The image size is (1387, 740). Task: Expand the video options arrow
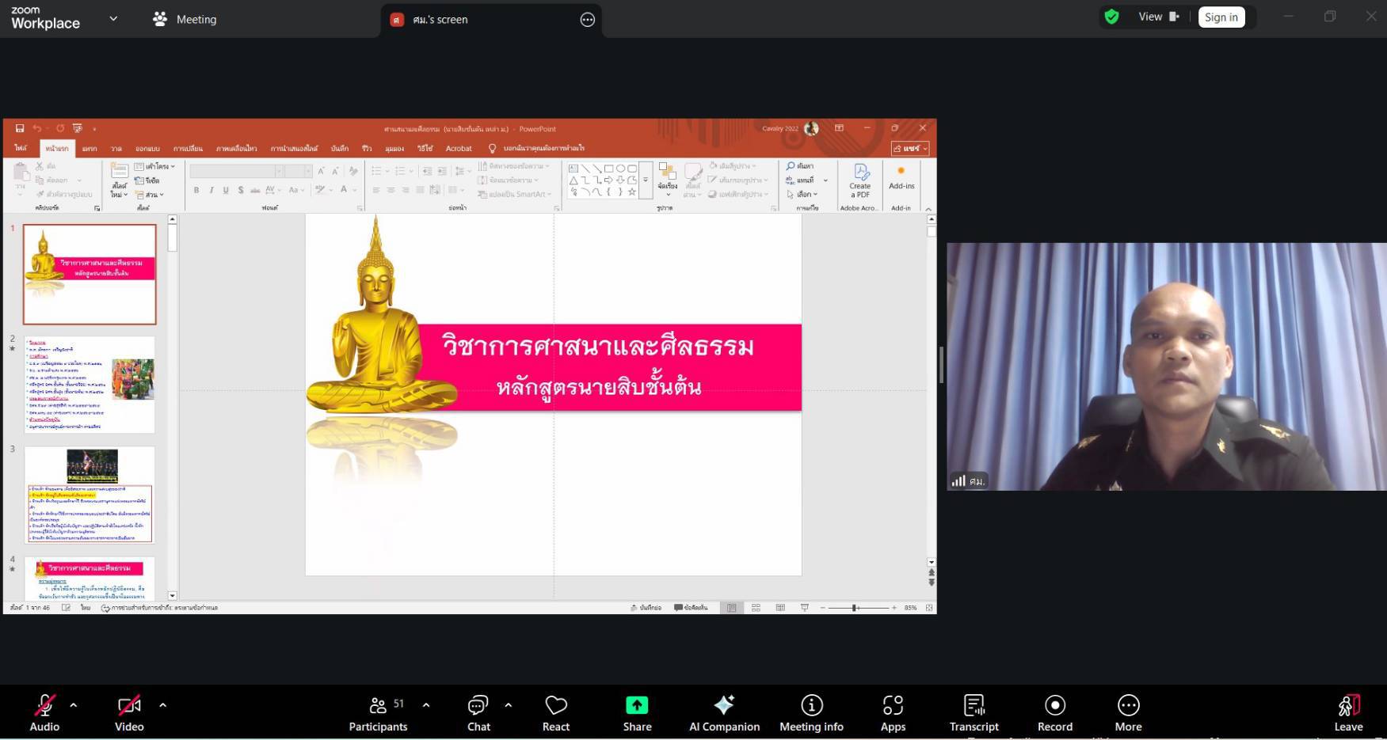point(163,704)
